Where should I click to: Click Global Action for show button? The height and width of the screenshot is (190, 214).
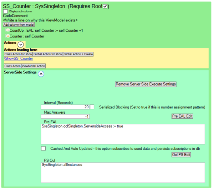click(48, 54)
